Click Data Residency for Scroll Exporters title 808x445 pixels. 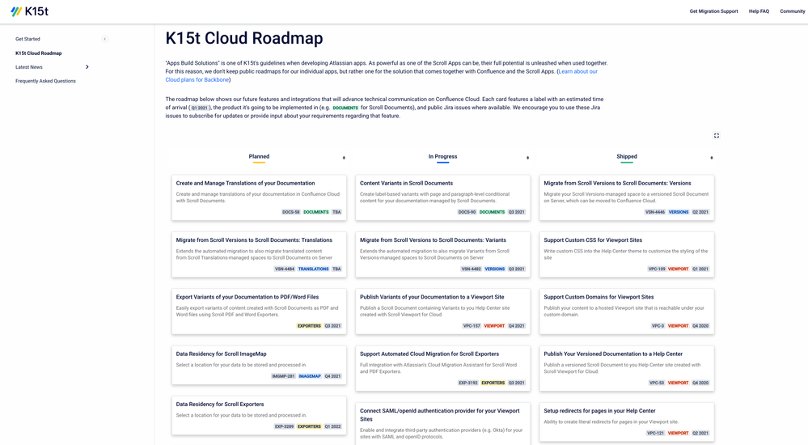(x=220, y=405)
